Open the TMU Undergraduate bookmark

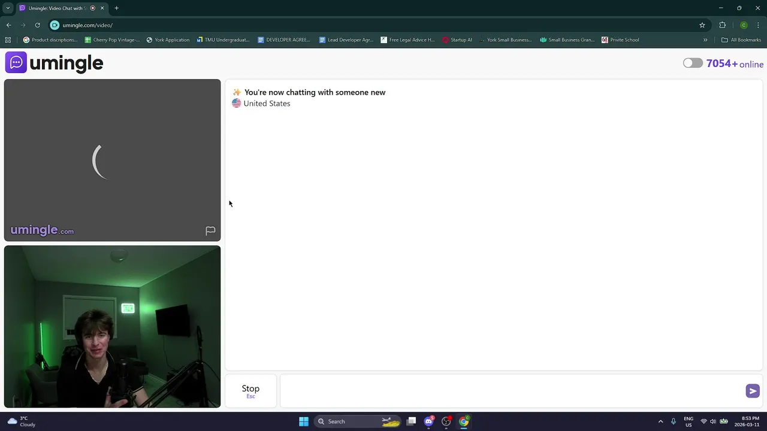(x=223, y=40)
